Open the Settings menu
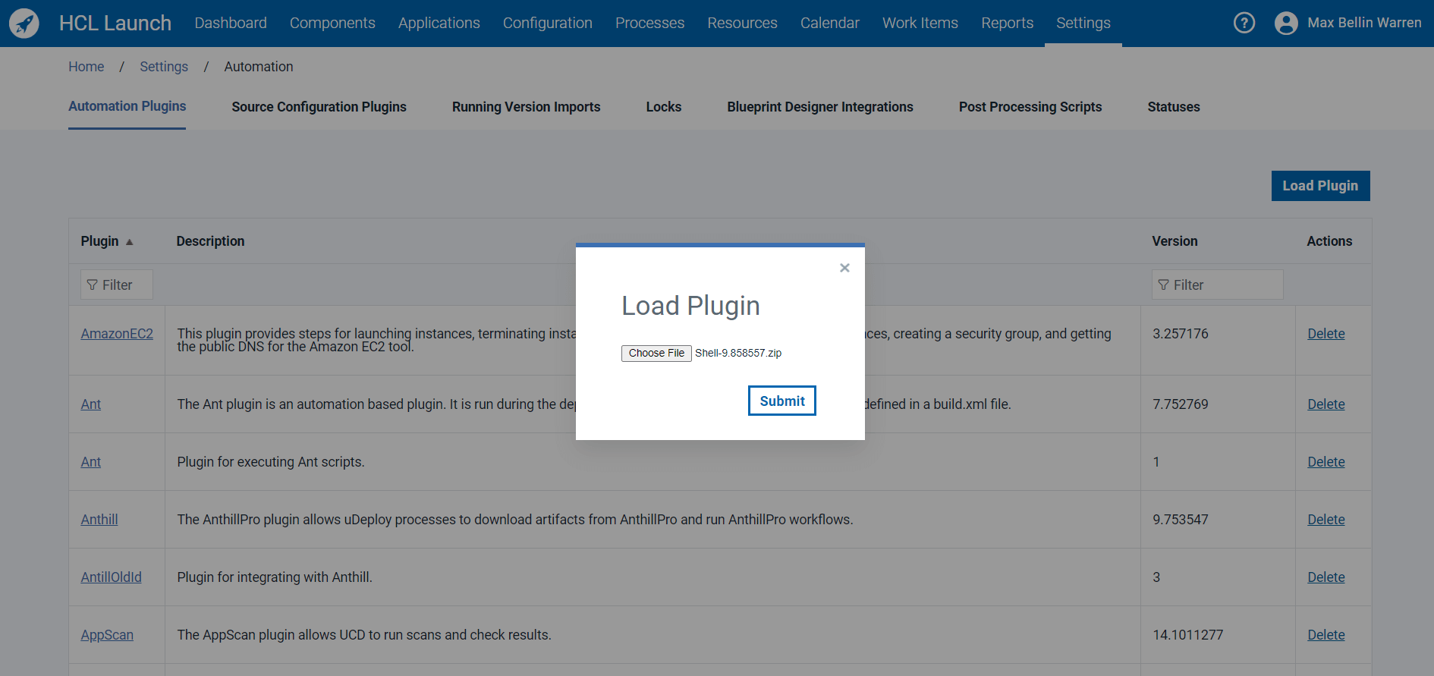 (x=1083, y=23)
